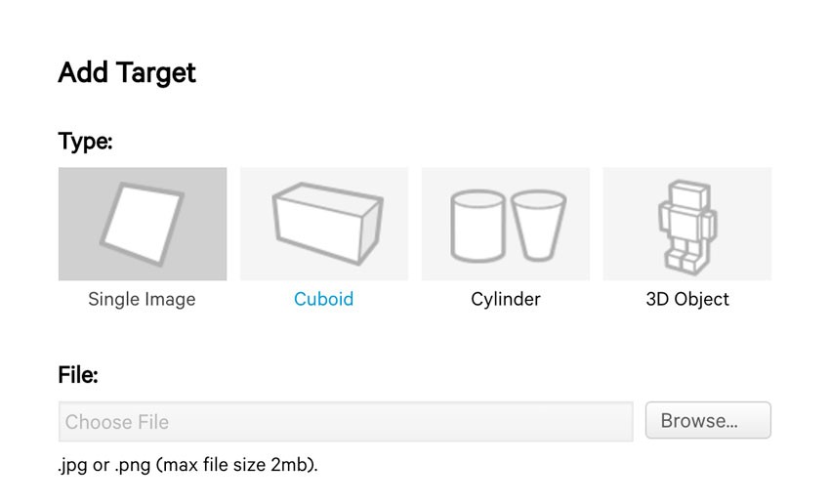Click the blocky robot figure's head

click(x=688, y=194)
